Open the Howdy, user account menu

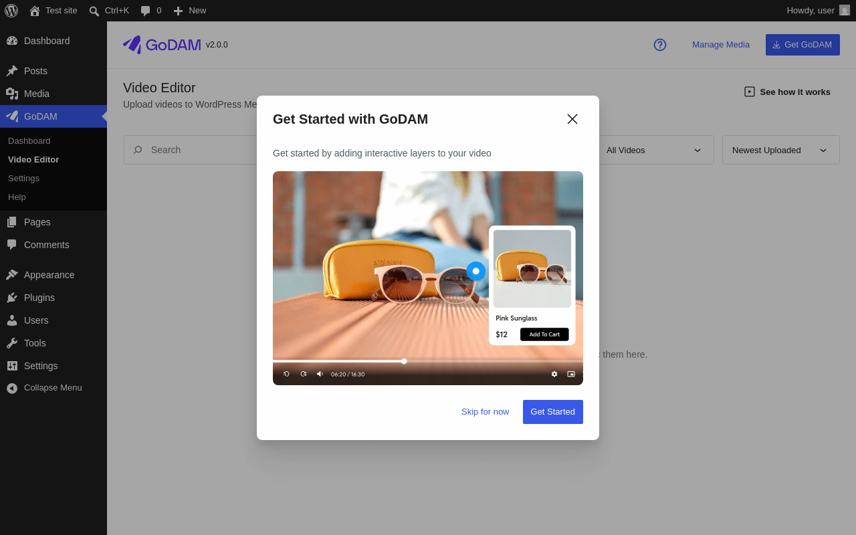point(818,10)
